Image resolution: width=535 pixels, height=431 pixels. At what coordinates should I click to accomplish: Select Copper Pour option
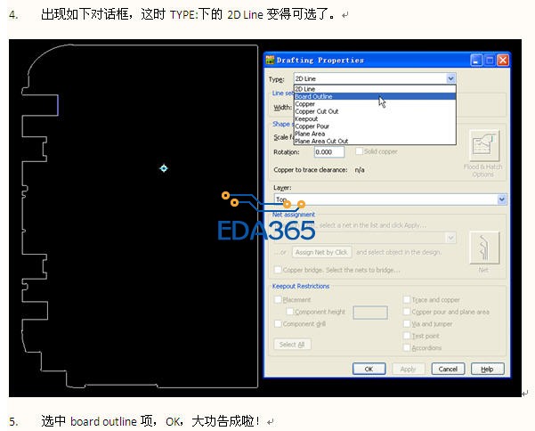375,126
